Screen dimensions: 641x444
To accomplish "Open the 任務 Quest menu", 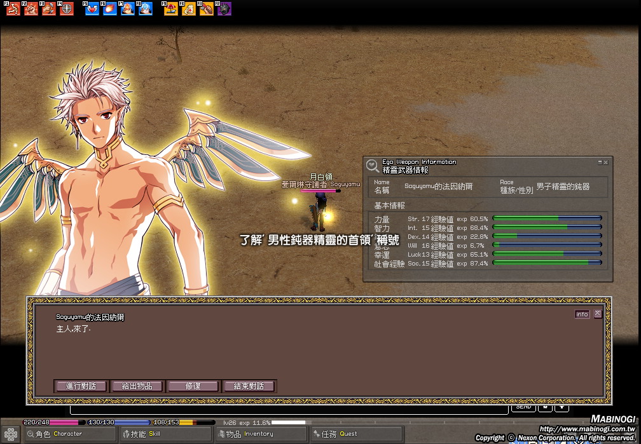I will tap(357, 434).
